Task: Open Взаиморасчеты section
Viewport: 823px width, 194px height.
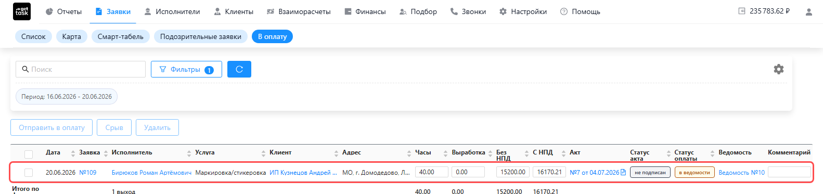Action: (299, 11)
